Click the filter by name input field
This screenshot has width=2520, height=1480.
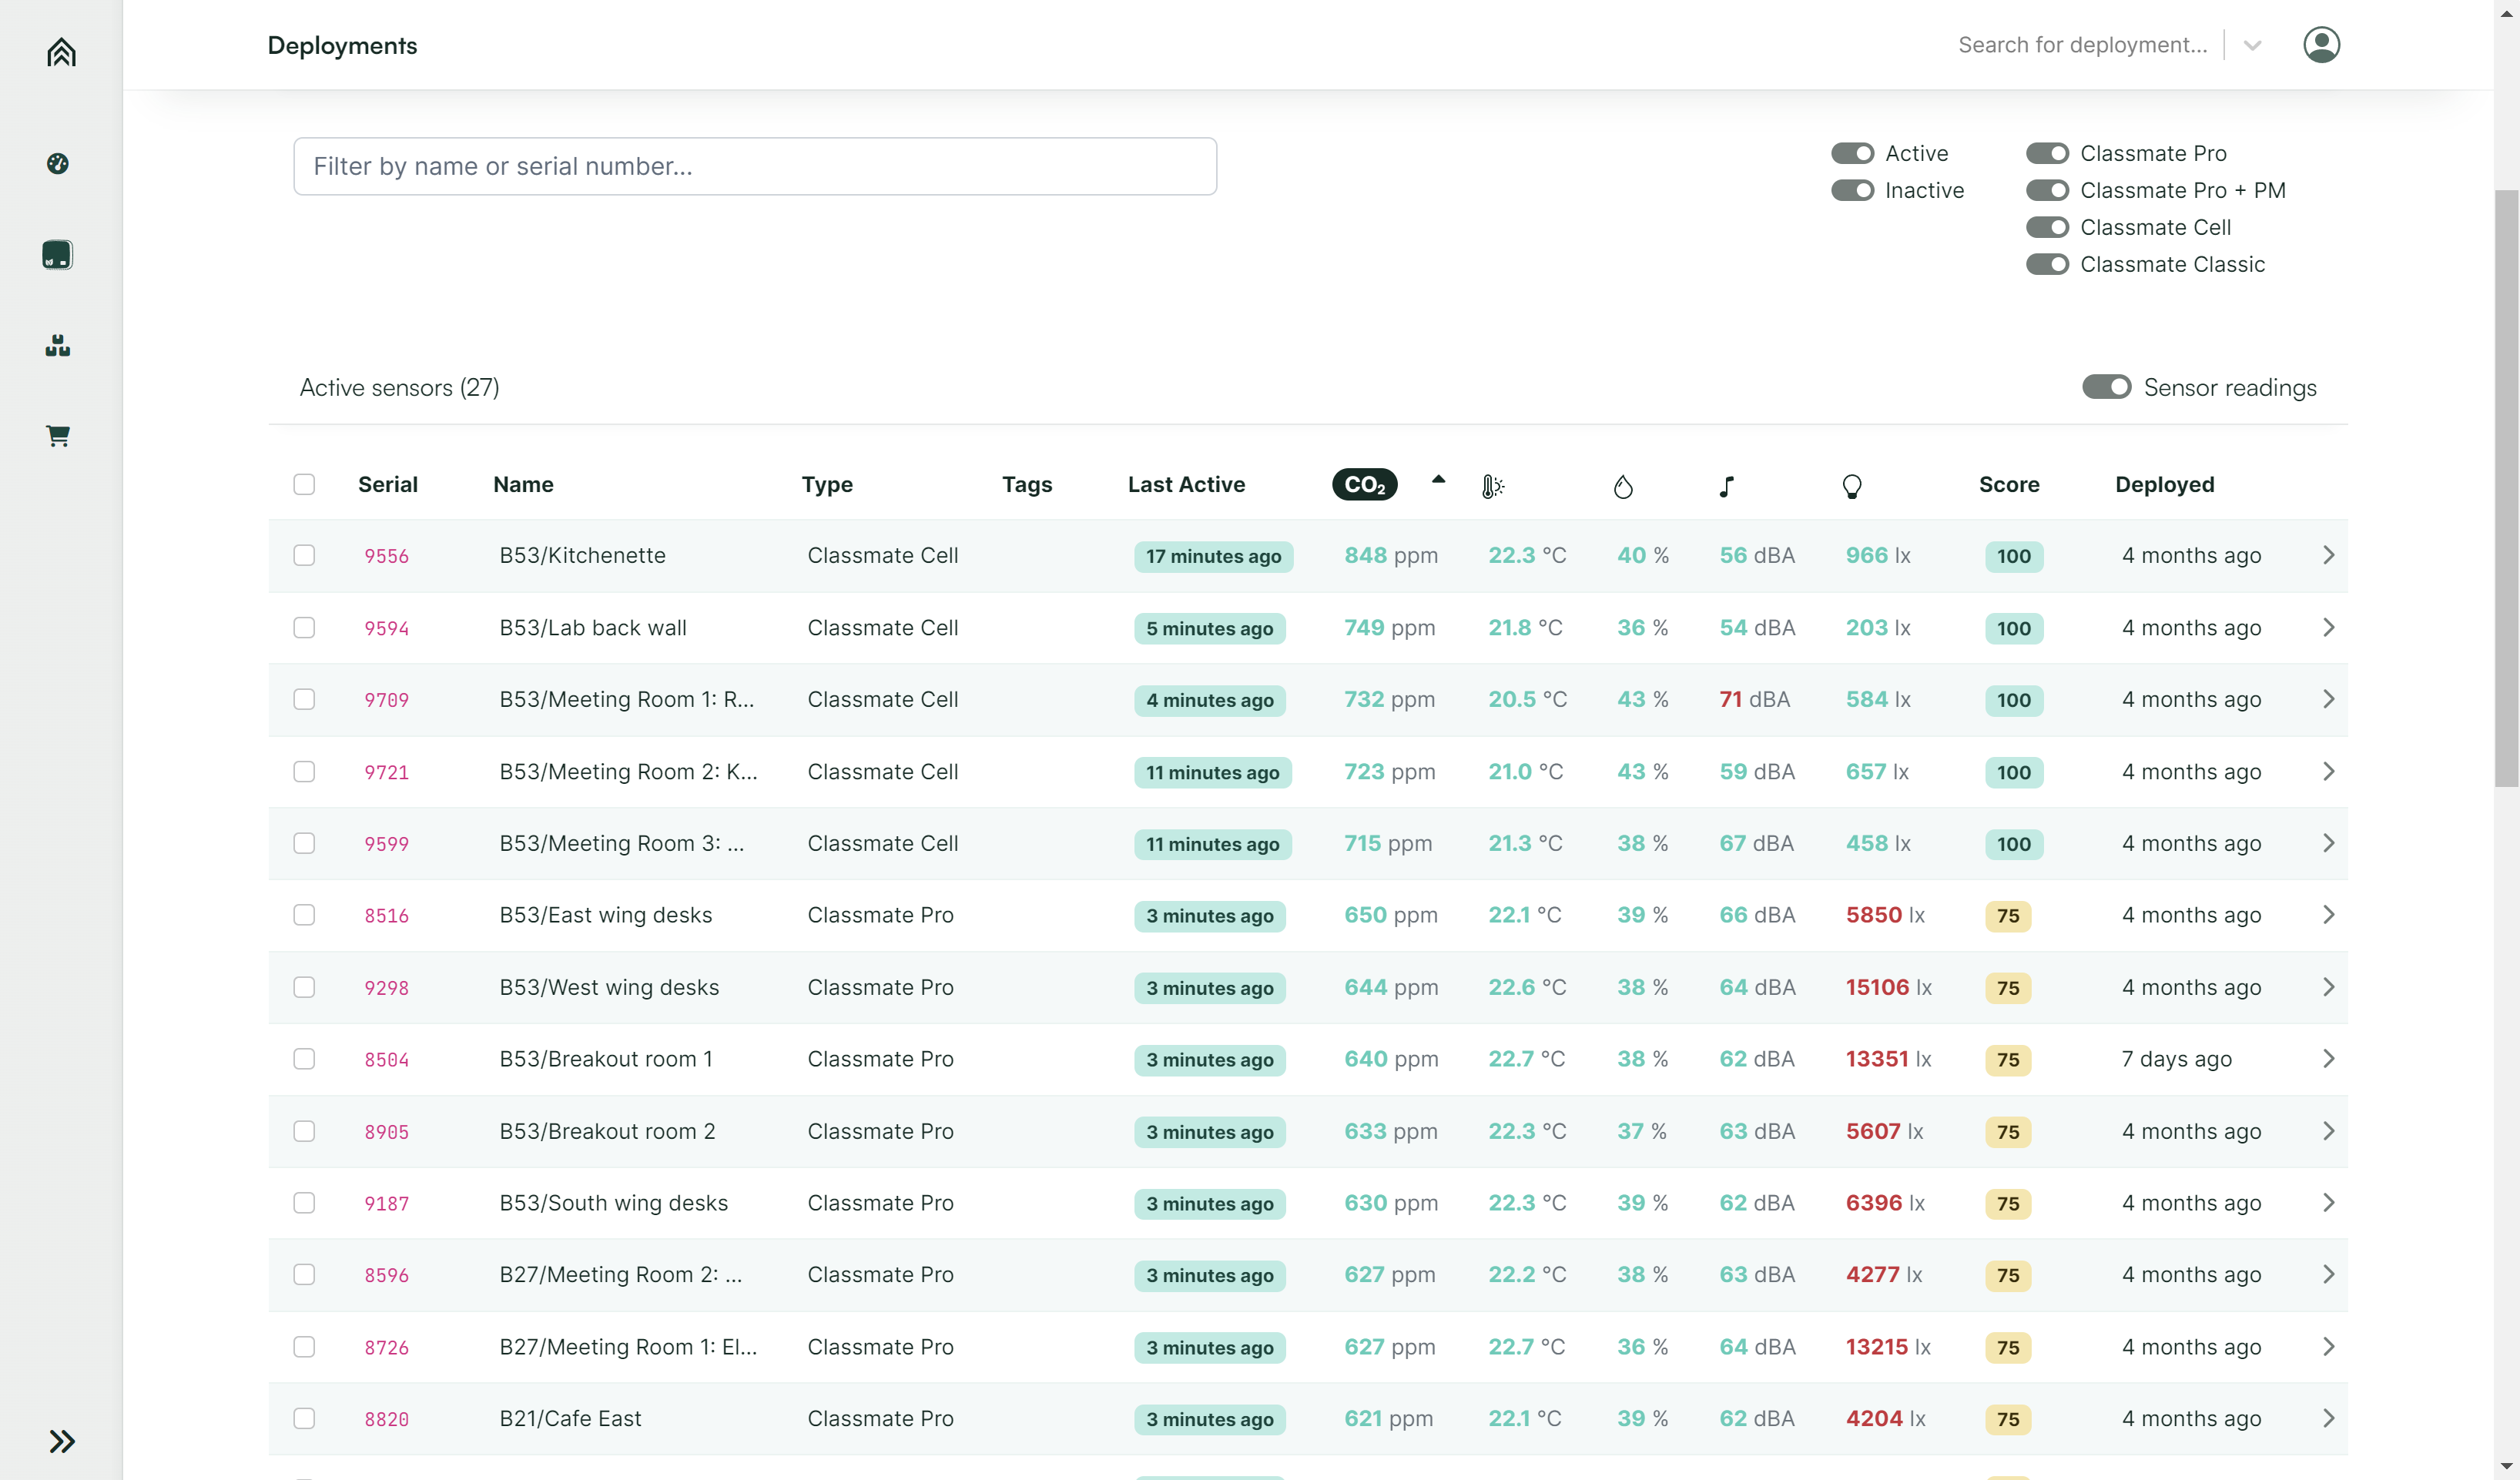754,166
